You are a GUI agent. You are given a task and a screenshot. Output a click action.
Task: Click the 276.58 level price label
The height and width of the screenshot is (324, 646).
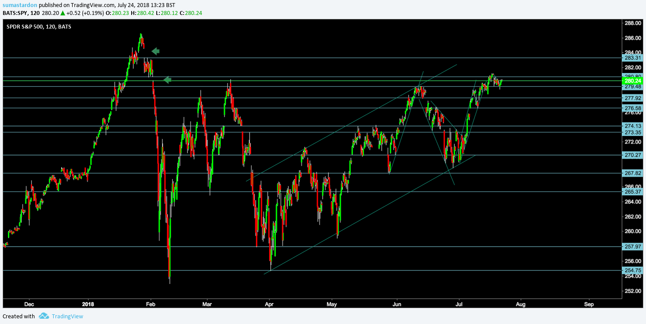tap(632, 108)
